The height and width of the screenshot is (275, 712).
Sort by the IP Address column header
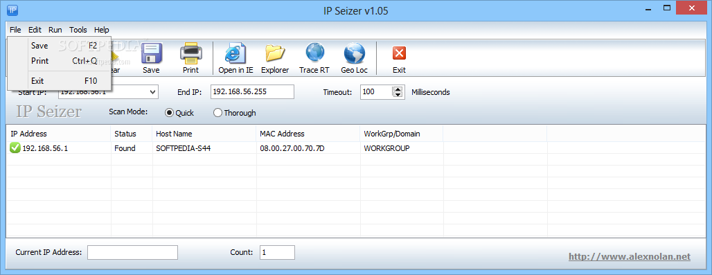tap(59, 134)
